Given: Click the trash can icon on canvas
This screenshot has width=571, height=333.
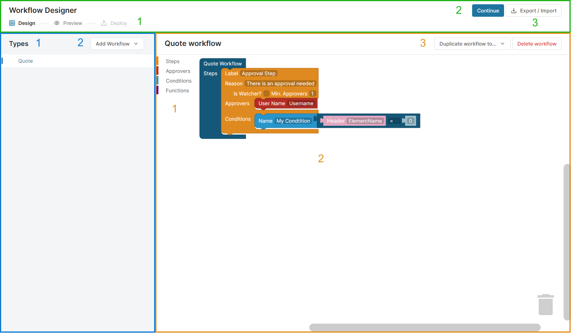Looking at the screenshot, I should coord(545,305).
